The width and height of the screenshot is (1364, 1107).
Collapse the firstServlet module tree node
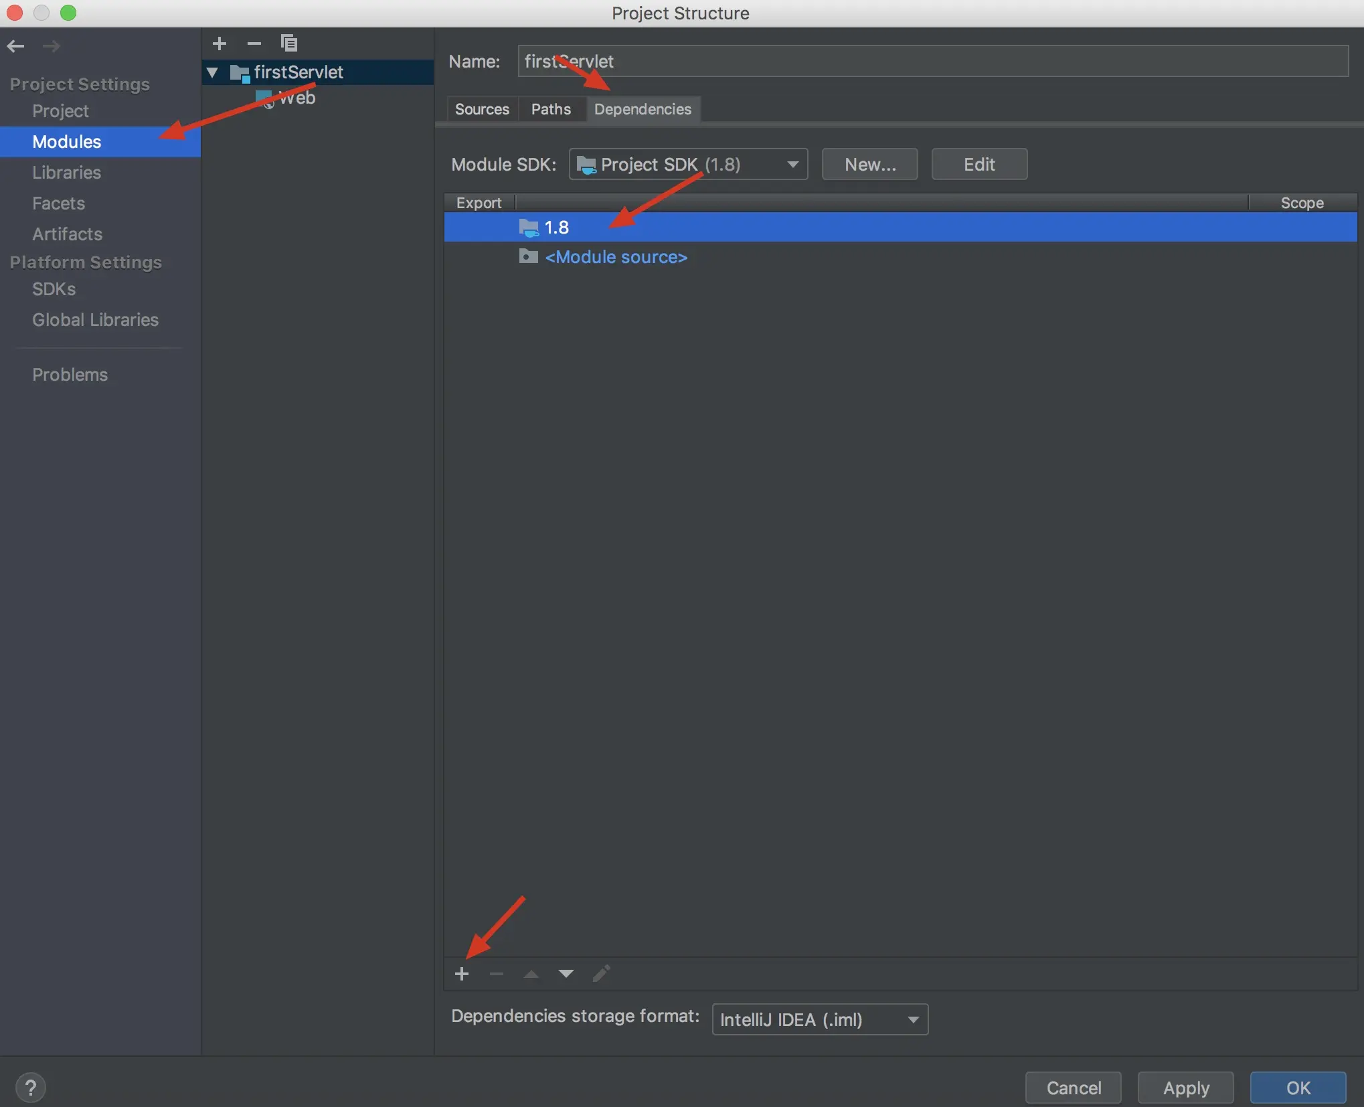(213, 72)
